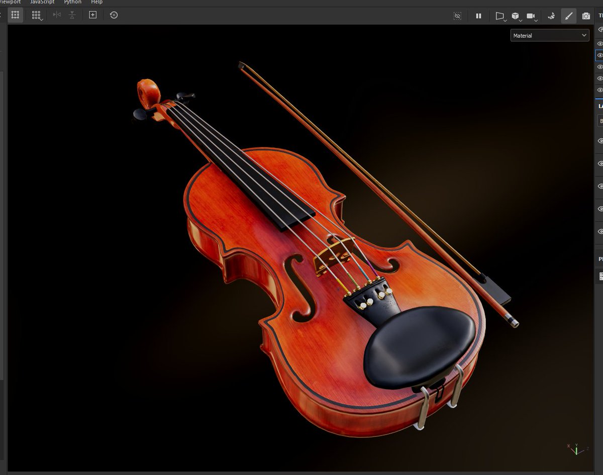Open rendering mode photo camera icon
The width and height of the screenshot is (603, 475).
586,16
